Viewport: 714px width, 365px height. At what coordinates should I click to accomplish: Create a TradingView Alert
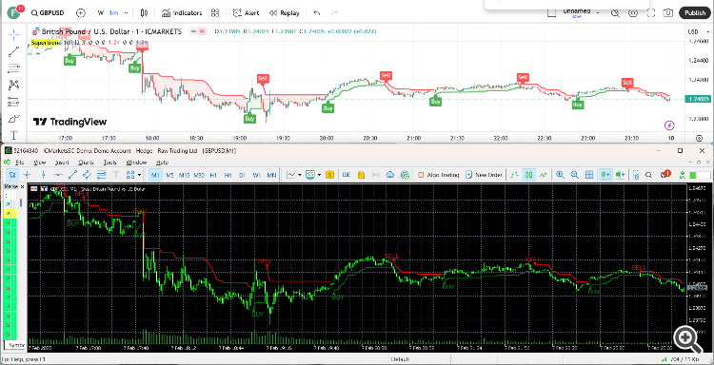[246, 12]
